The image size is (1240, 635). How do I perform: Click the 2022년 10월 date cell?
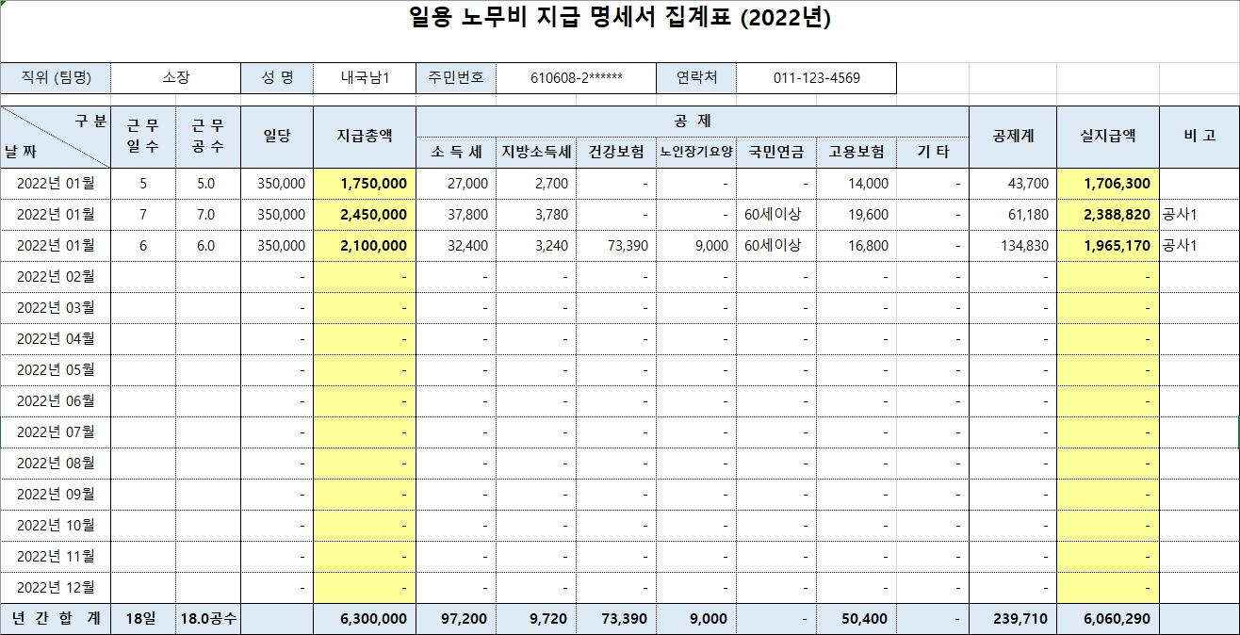point(56,526)
